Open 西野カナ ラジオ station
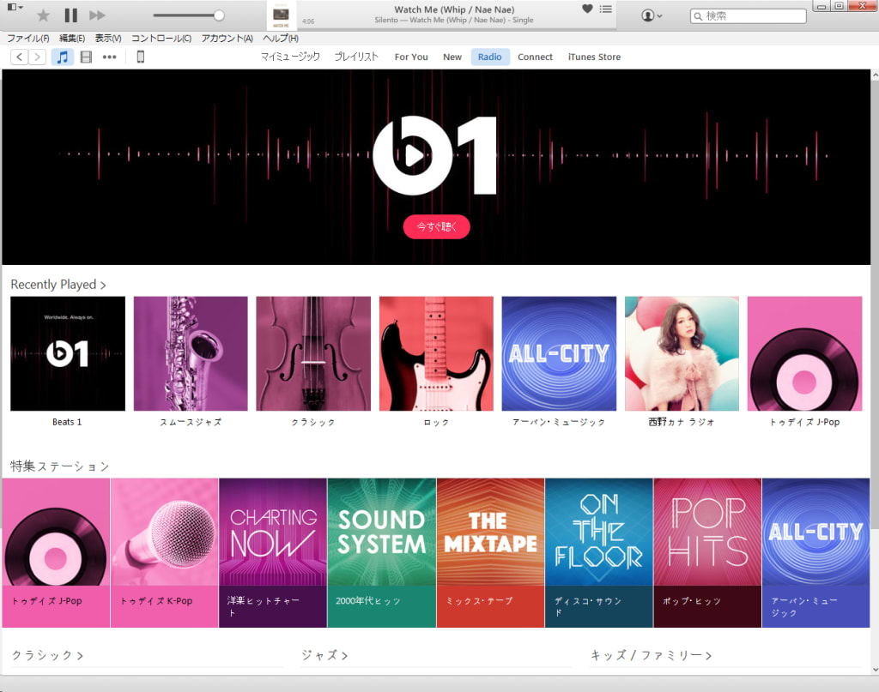Image resolution: width=879 pixels, height=692 pixels. pyautogui.click(x=682, y=353)
